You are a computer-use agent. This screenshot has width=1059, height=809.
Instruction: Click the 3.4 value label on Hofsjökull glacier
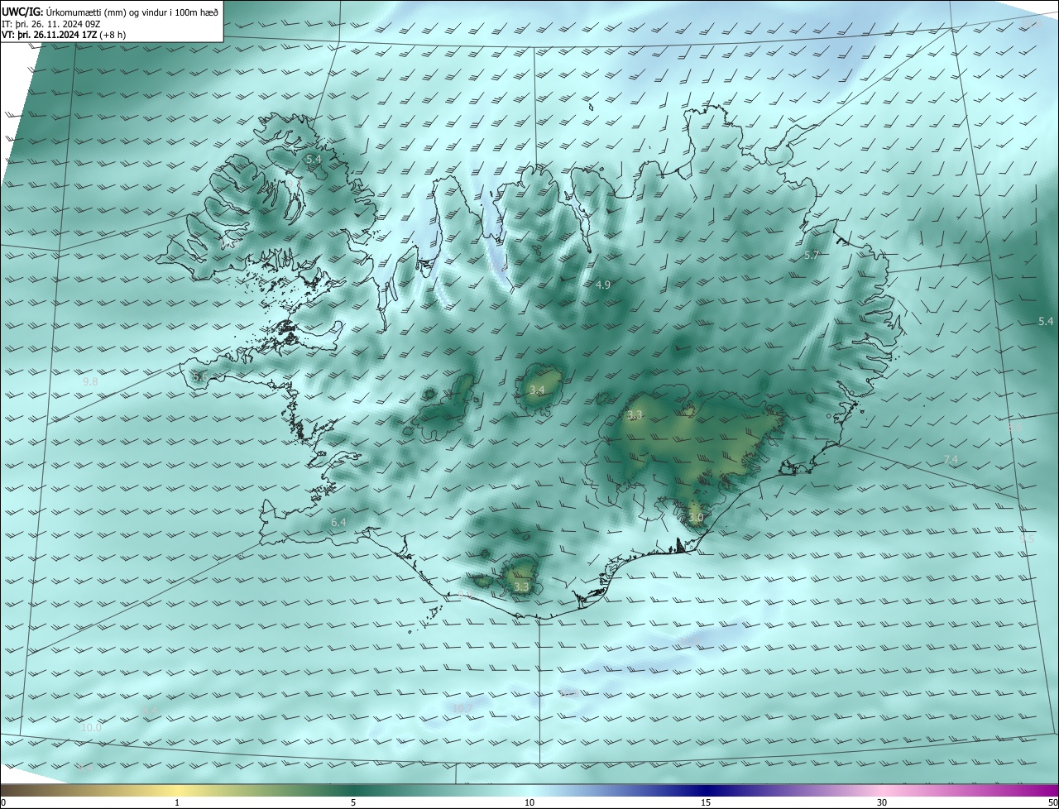[537, 390]
